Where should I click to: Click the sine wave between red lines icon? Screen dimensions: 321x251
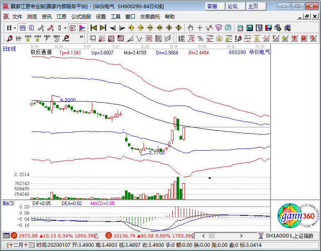(248, 38)
